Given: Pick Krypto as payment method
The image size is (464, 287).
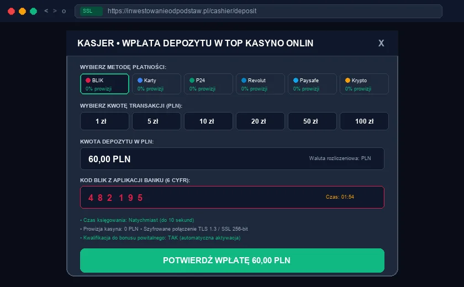Looking at the screenshot, I should point(364,84).
